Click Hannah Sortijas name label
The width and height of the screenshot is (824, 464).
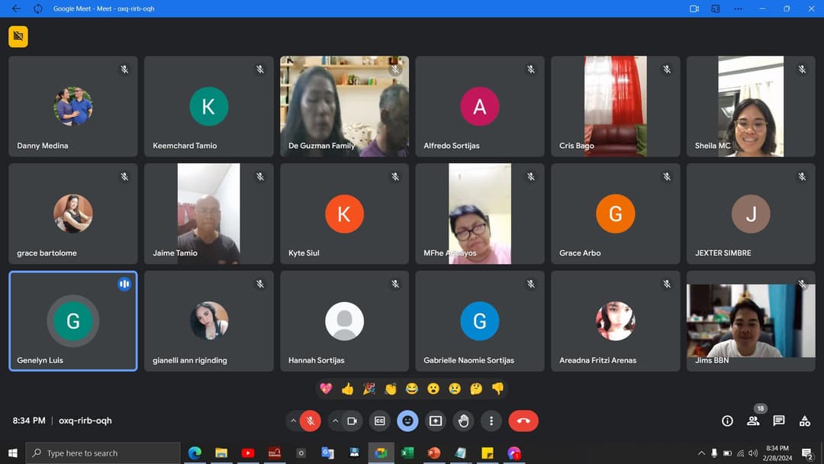317,360
